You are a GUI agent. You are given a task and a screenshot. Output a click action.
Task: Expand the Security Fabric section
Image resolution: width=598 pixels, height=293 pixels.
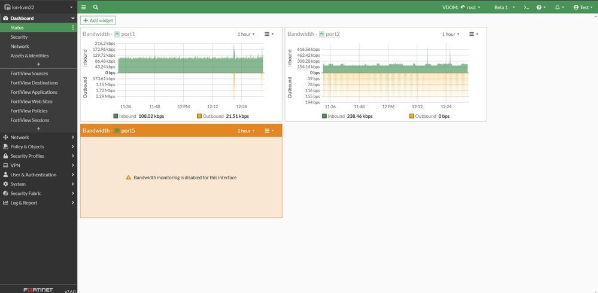pyautogui.click(x=38, y=193)
